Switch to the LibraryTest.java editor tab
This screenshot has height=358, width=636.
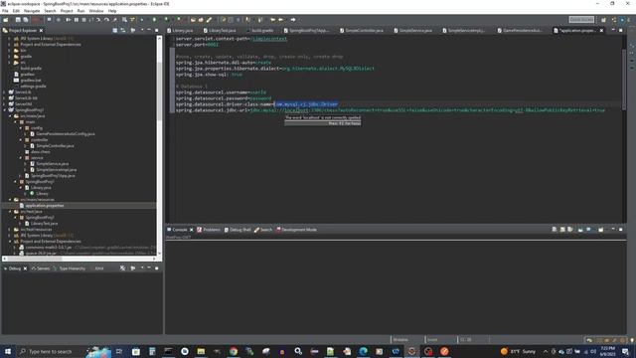pyautogui.click(x=220, y=31)
